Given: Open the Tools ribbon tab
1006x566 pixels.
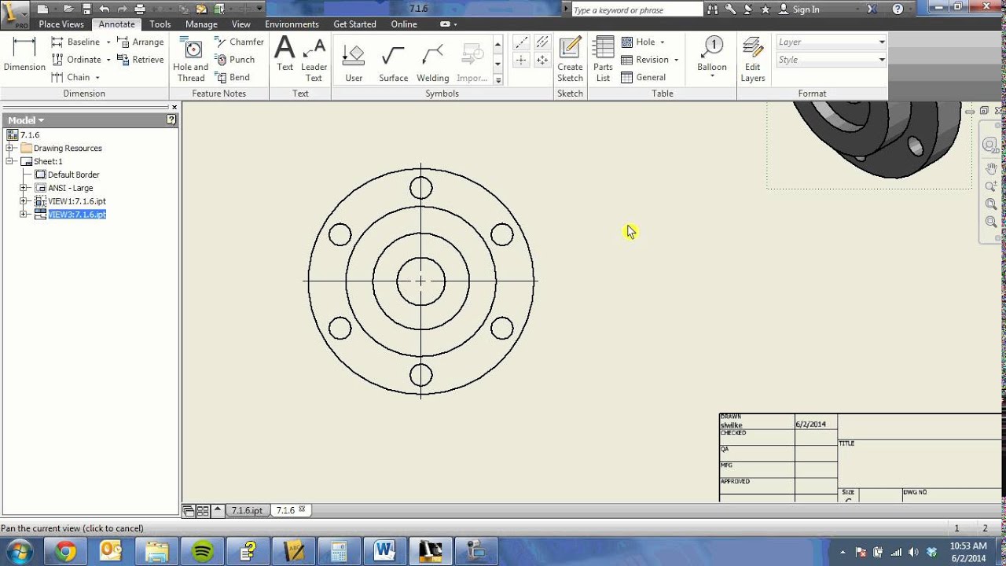Looking at the screenshot, I should pos(160,24).
